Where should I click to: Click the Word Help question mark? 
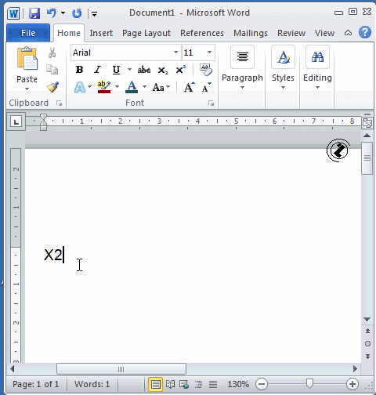coord(365,32)
